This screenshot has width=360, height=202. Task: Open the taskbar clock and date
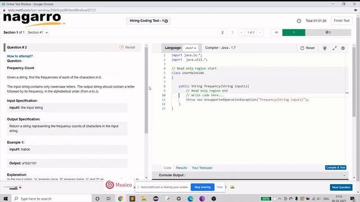coord(339,199)
